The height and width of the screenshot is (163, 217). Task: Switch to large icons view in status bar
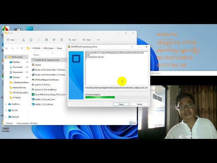click(134, 123)
